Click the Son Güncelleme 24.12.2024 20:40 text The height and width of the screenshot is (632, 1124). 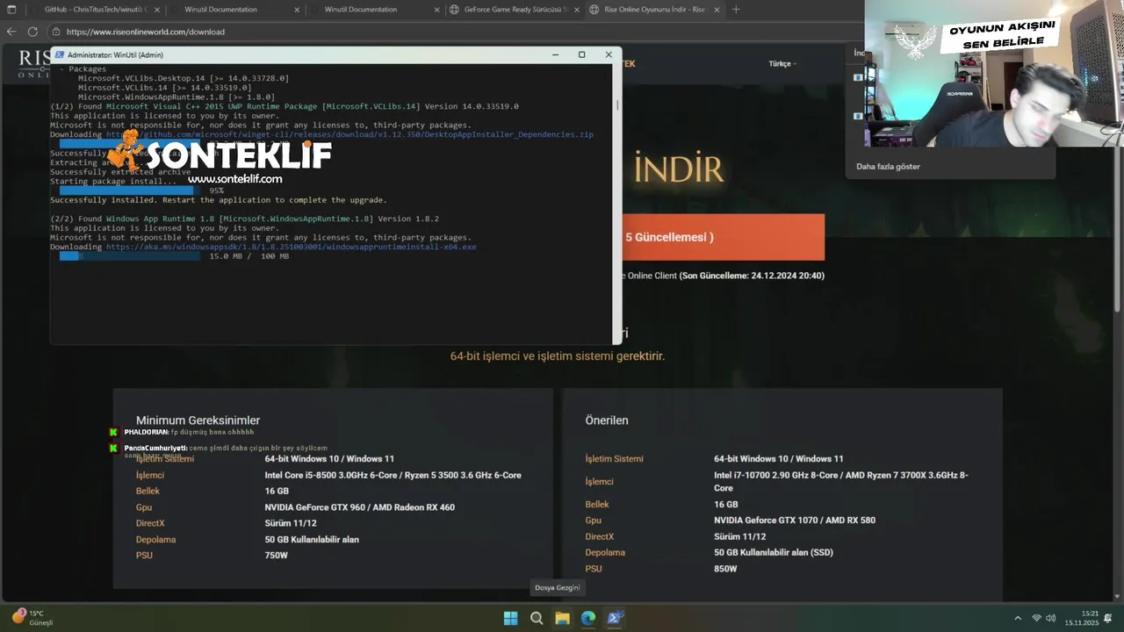(752, 276)
